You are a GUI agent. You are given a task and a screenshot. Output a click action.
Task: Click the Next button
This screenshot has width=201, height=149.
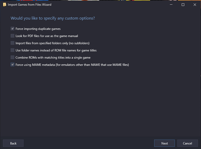tap(165, 143)
